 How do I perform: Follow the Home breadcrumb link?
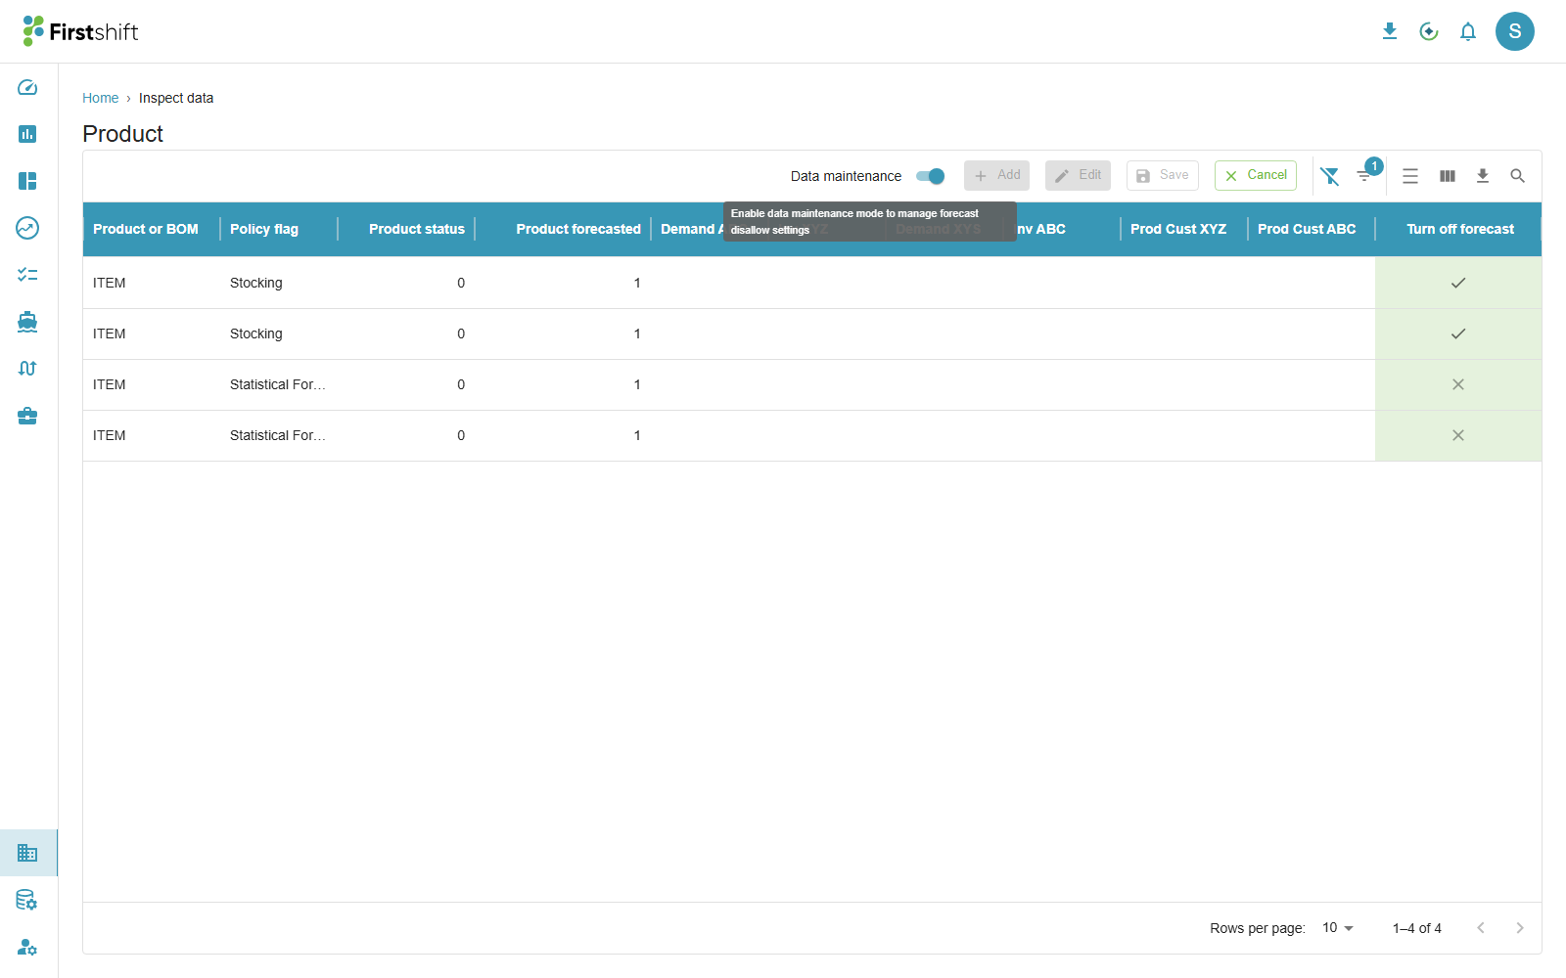point(100,98)
